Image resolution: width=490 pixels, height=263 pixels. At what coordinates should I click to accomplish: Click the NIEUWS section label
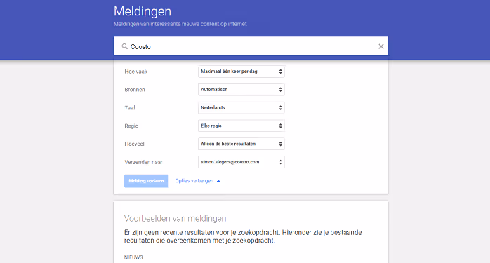click(x=133, y=257)
